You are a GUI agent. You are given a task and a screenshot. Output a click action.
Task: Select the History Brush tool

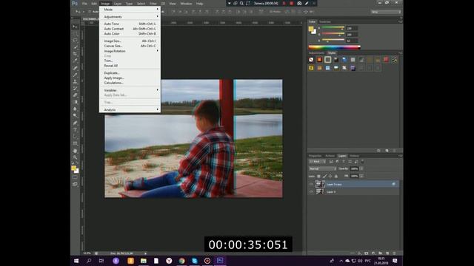(x=75, y=89)
